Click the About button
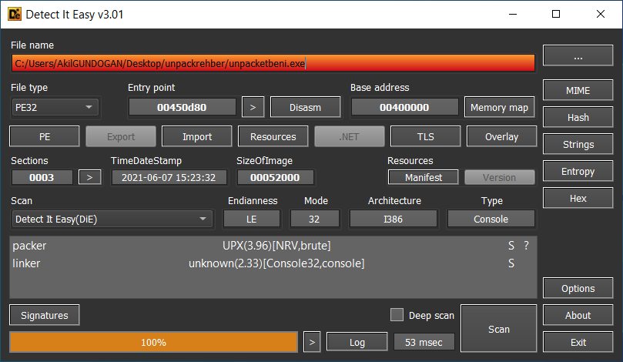The image size is (623, 362). [x=578, y=315]
